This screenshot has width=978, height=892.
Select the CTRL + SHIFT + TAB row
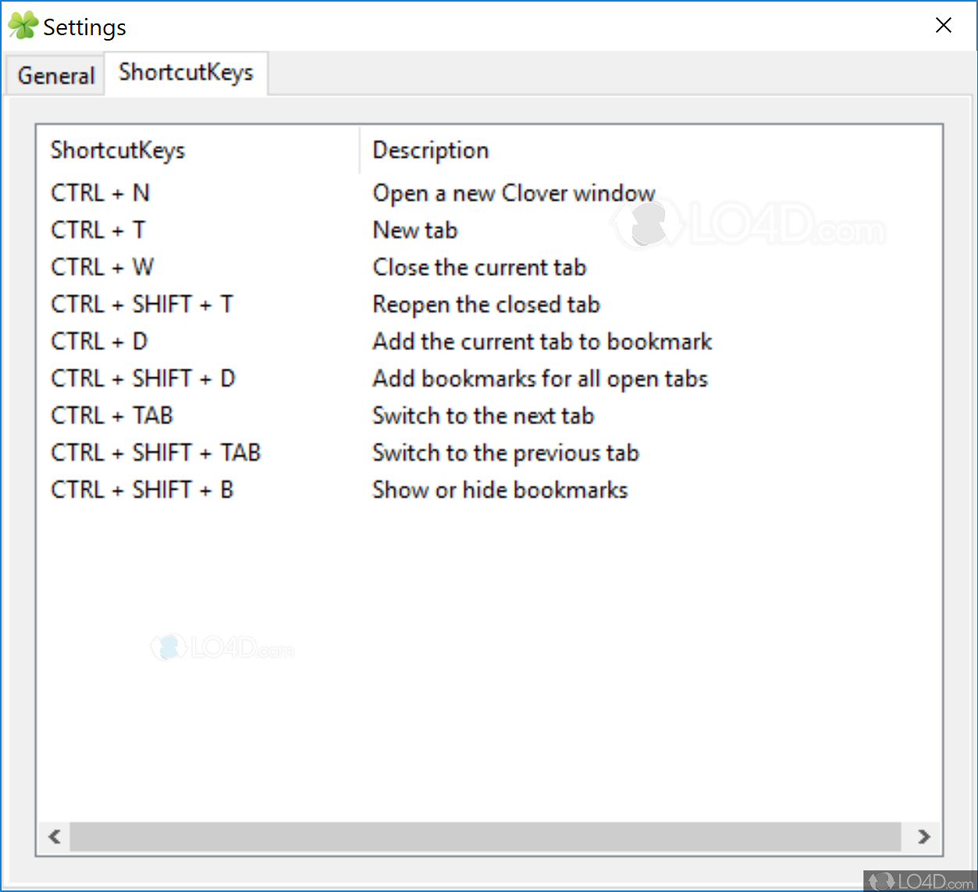(155, 453)
